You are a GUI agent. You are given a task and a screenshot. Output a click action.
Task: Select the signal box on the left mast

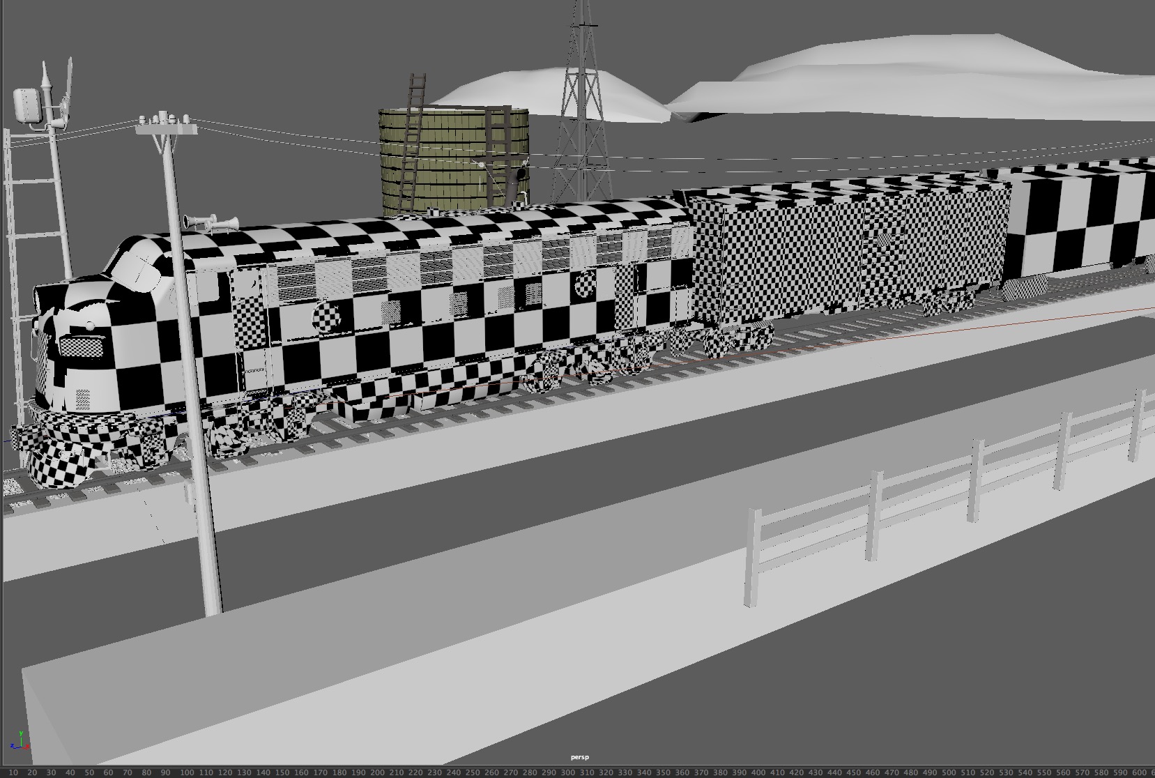27,106
